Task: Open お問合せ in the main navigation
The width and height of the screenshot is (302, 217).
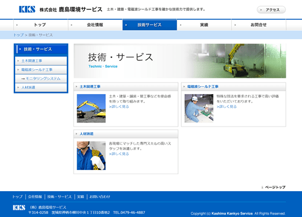Action: (x=259, y=25)
